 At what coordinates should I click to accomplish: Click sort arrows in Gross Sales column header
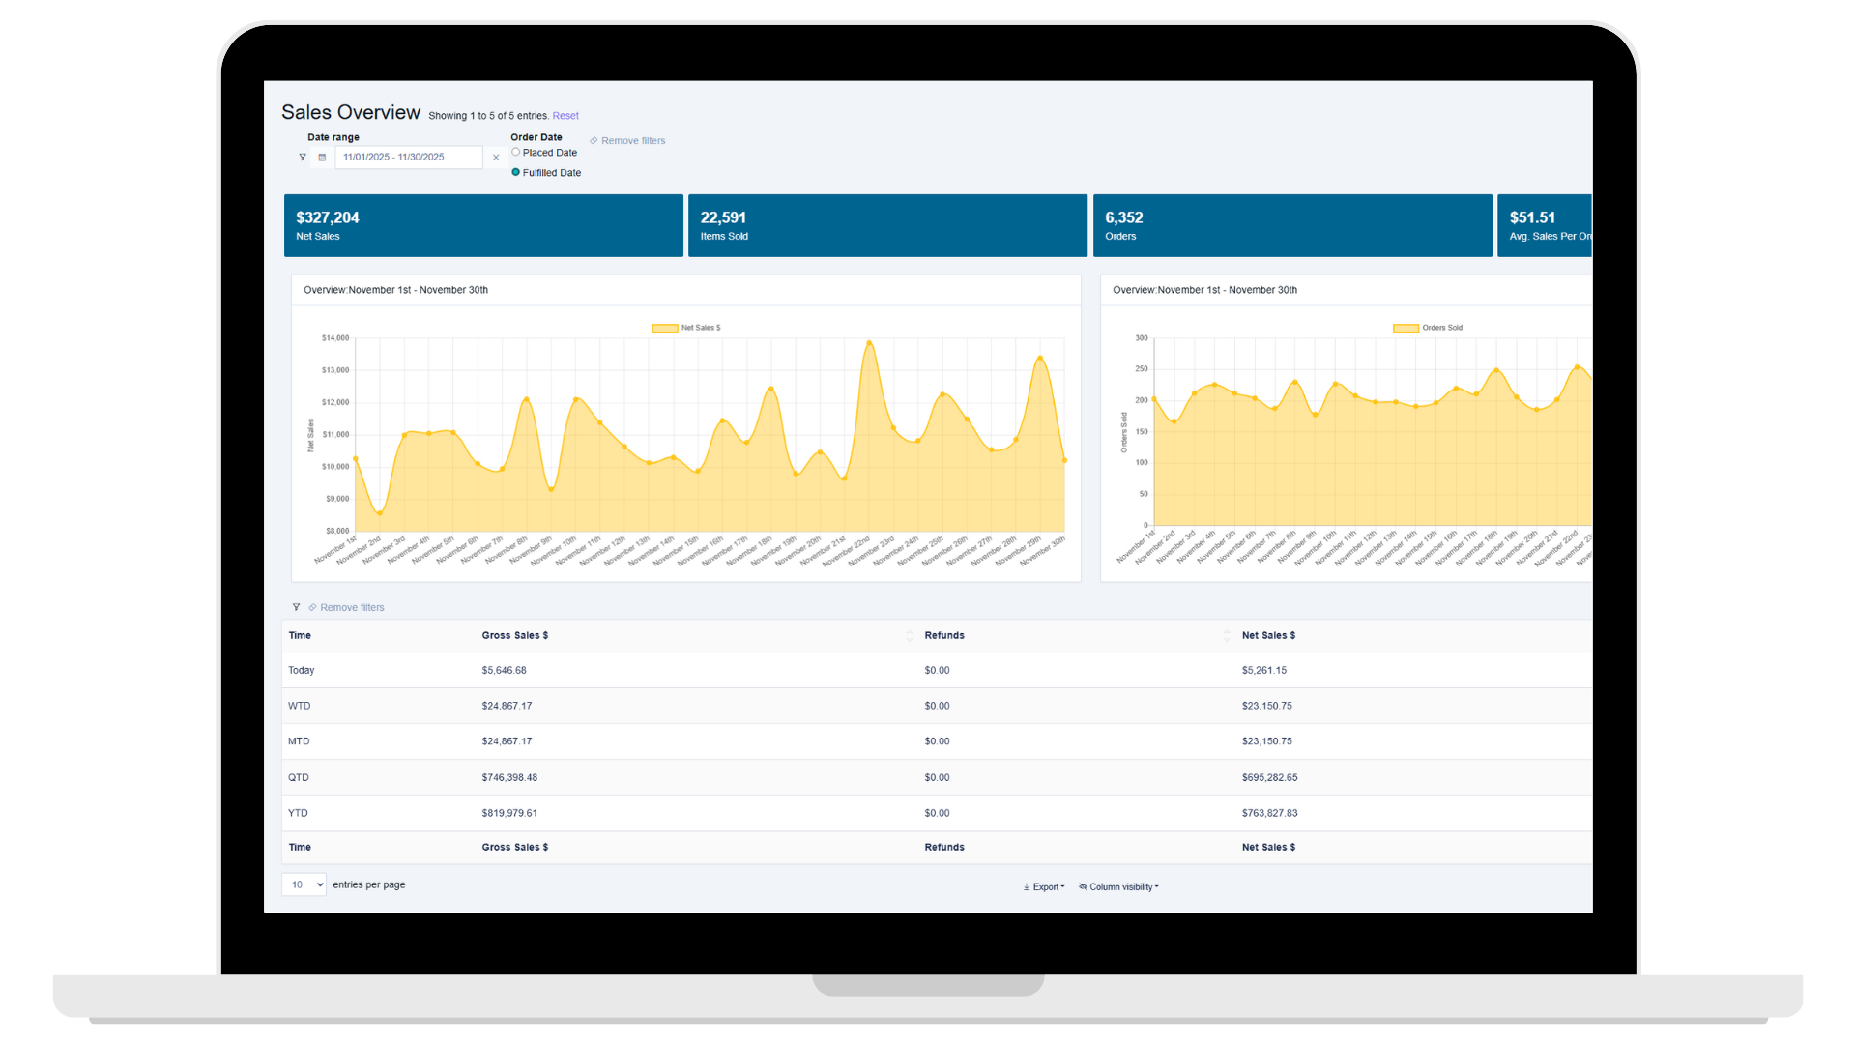pyautogui.click(x=909, y=635)
